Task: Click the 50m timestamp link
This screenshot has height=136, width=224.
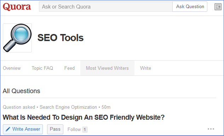Action: coord(106,107)
